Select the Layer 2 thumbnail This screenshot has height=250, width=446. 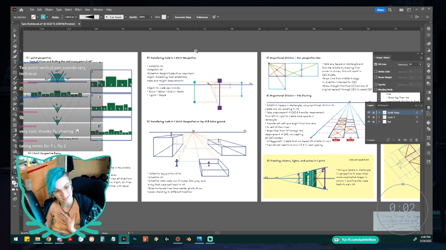385,117
